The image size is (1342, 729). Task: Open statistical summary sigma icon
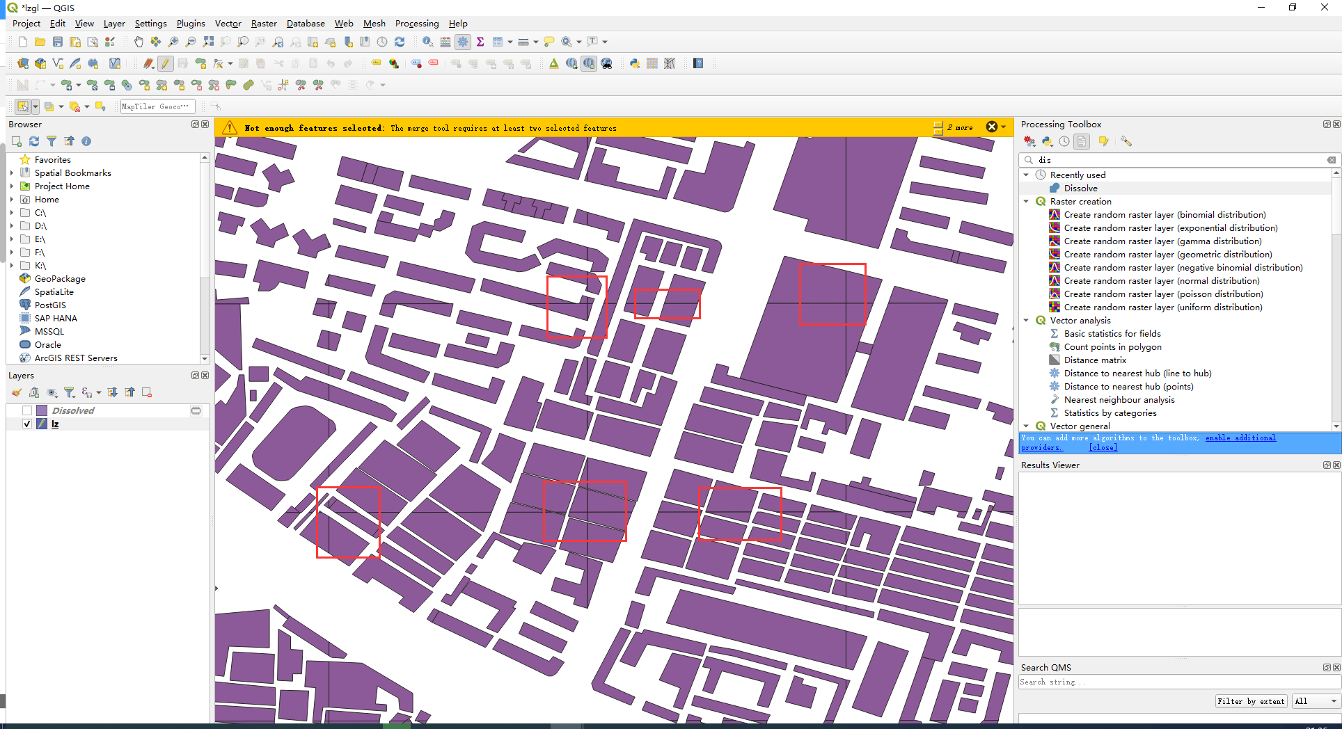click(x=480, y=42)
